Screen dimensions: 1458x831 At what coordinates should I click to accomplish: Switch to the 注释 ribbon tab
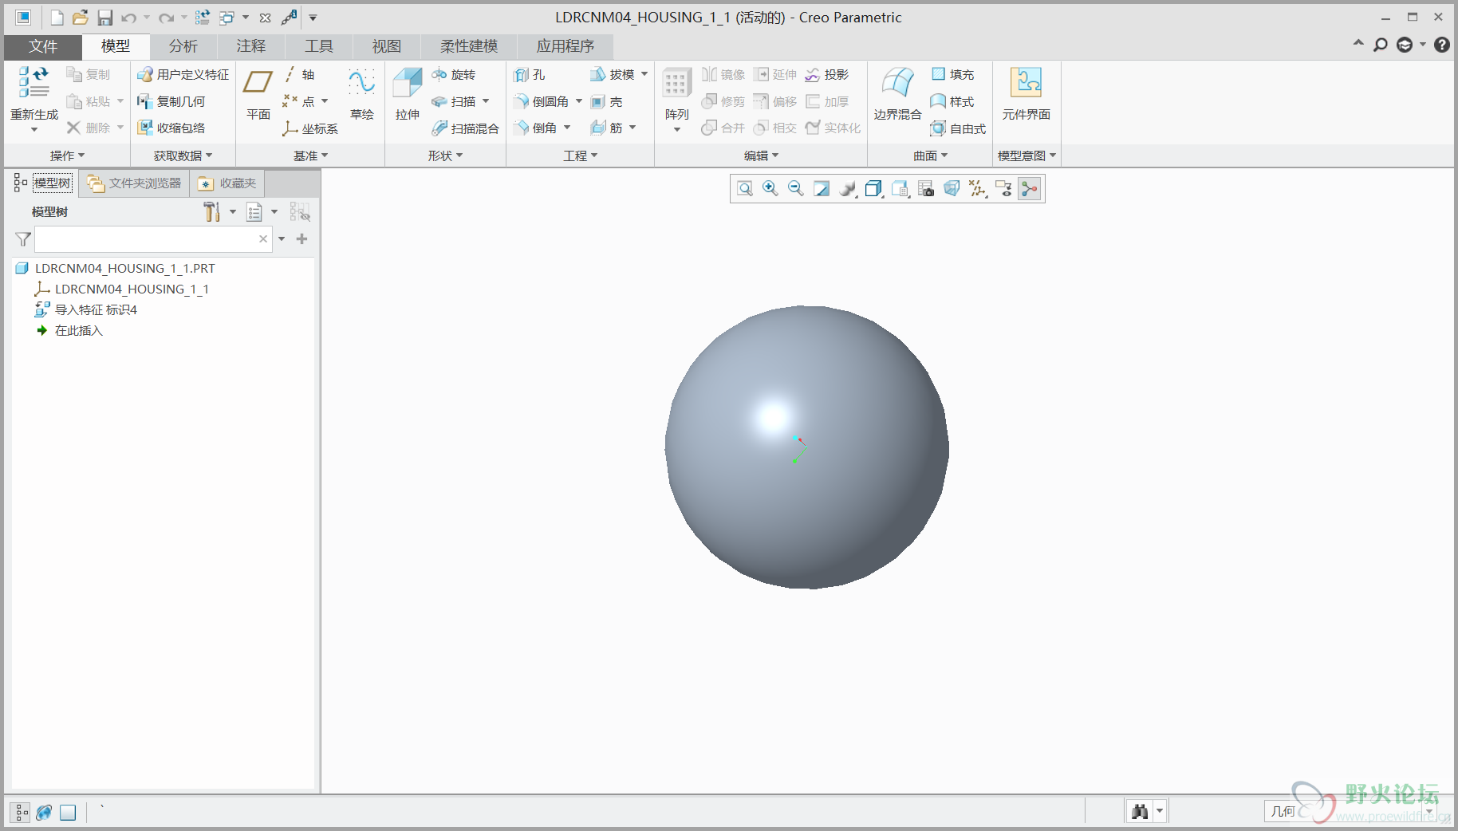(251, 46)
